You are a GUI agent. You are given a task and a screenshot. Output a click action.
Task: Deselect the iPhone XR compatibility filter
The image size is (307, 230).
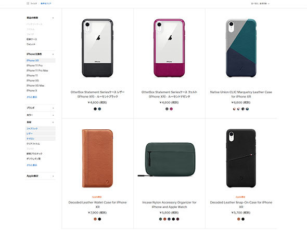[41, 60]
